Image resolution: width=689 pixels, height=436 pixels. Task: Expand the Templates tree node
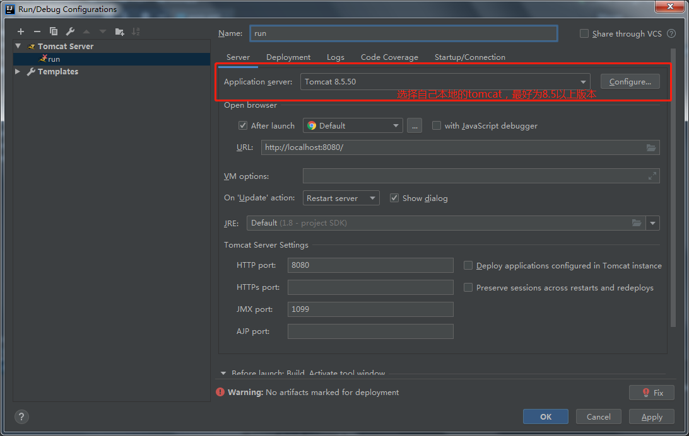pos(18,71)
